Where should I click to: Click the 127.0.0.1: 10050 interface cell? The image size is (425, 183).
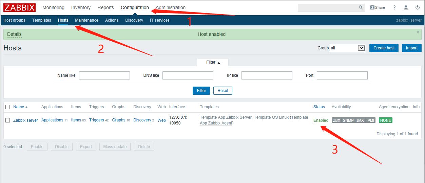(x=178, y=120)
